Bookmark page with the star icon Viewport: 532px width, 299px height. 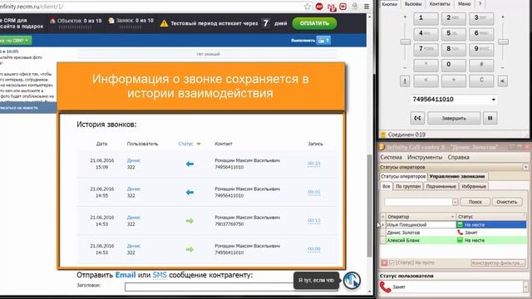308,7
